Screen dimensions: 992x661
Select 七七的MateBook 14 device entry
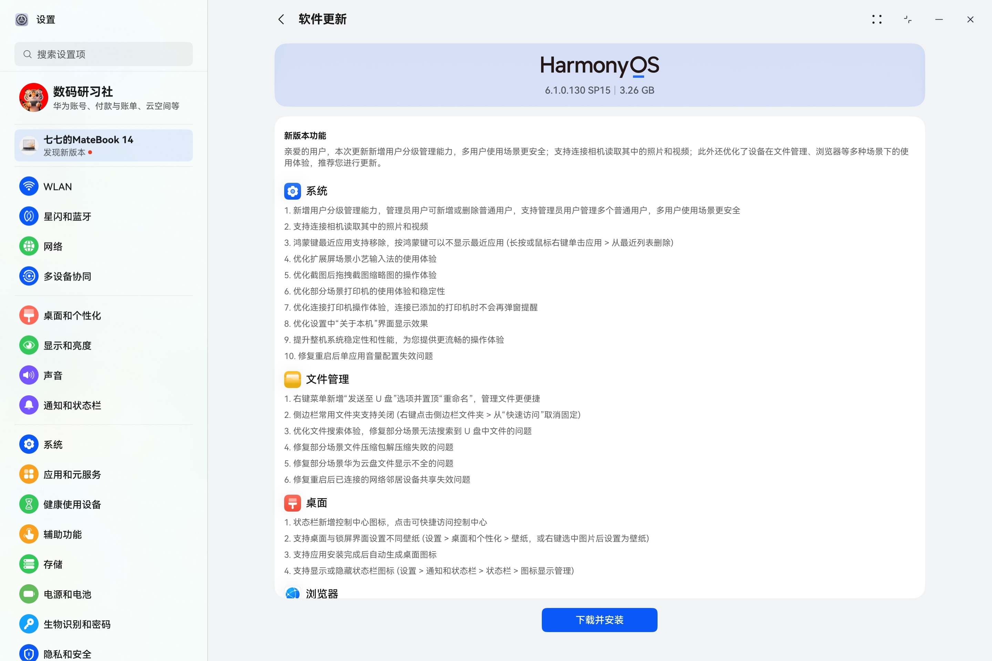[103, 145]
